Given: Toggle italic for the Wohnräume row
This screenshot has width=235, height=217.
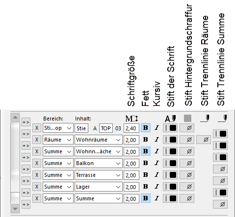Looking at the screenshot, I should [157, 140].
